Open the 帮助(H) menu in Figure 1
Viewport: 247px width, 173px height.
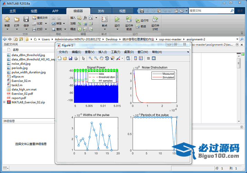pyautogui.click(x=157, y=52)
